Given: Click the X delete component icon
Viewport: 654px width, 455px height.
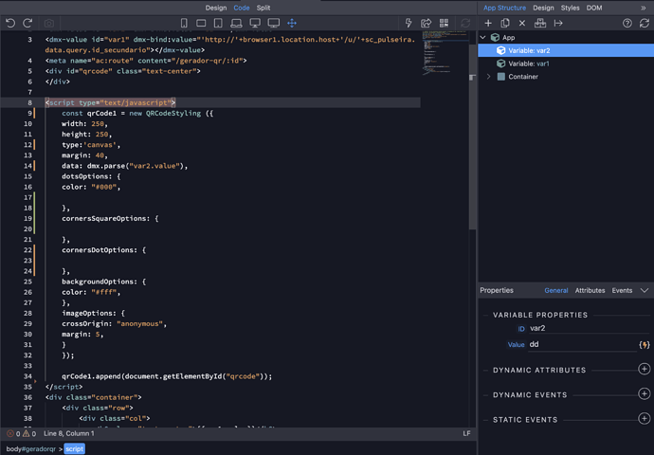Looking at the screenshot, I should [x=522, y=24].
